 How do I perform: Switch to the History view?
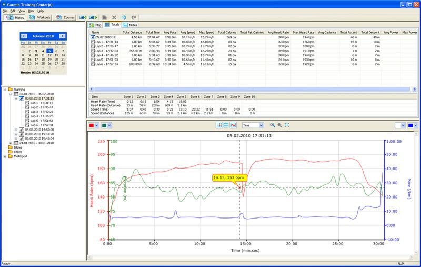tap(15, 17)
